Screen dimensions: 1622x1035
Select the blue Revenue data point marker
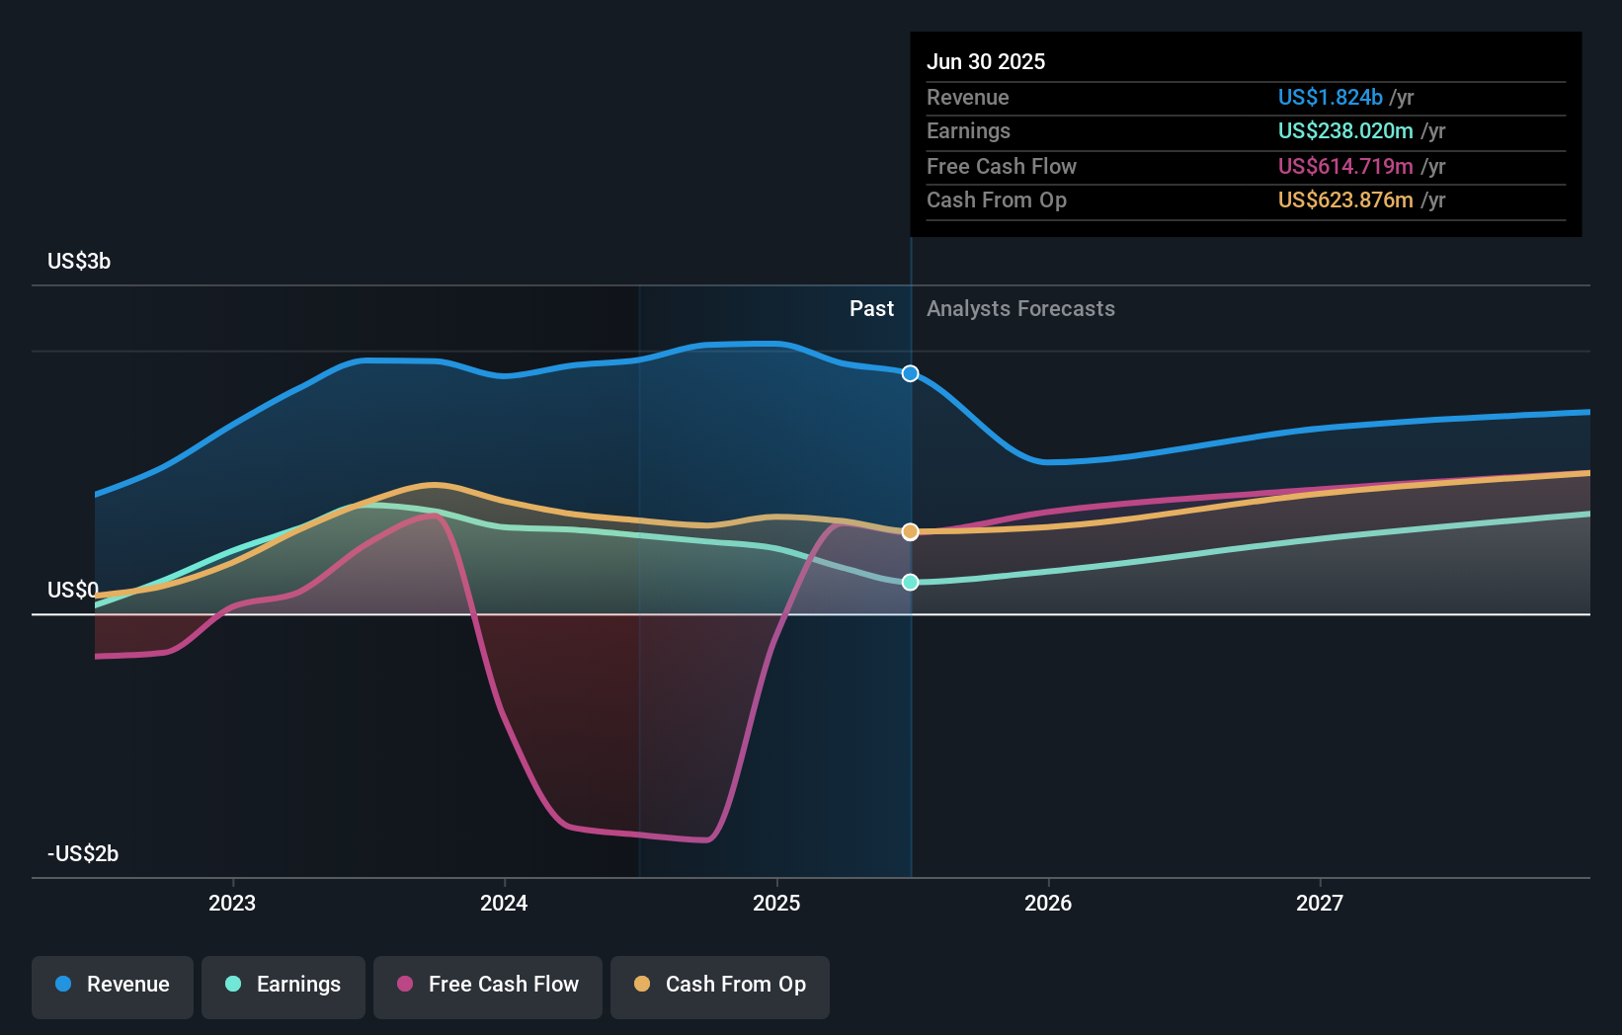point(911,373)
